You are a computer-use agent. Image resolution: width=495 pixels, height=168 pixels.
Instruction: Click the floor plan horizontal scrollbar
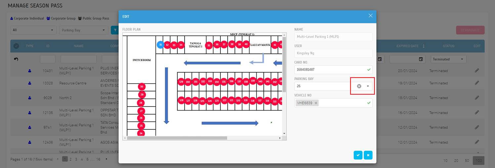(x=177, y=138)
